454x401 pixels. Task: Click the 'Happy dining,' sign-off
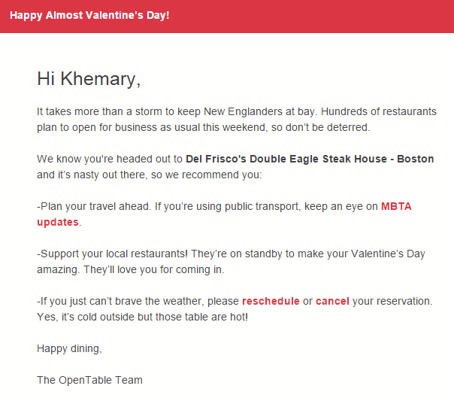69,349
